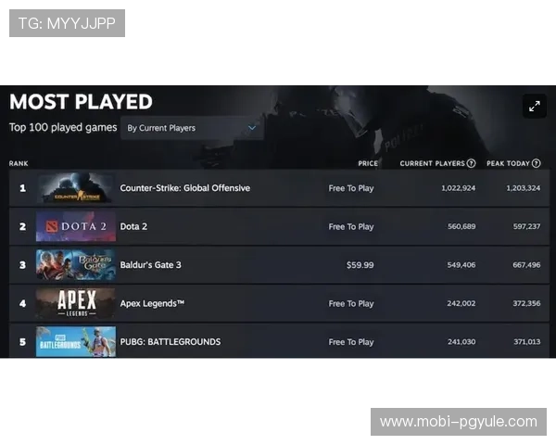The image size is (556, 445).
Task: Click the MOST PLAYED heading
Action: (81, 102)
